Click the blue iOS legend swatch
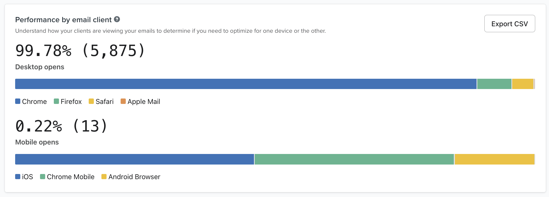 click(x=18, y=176)
